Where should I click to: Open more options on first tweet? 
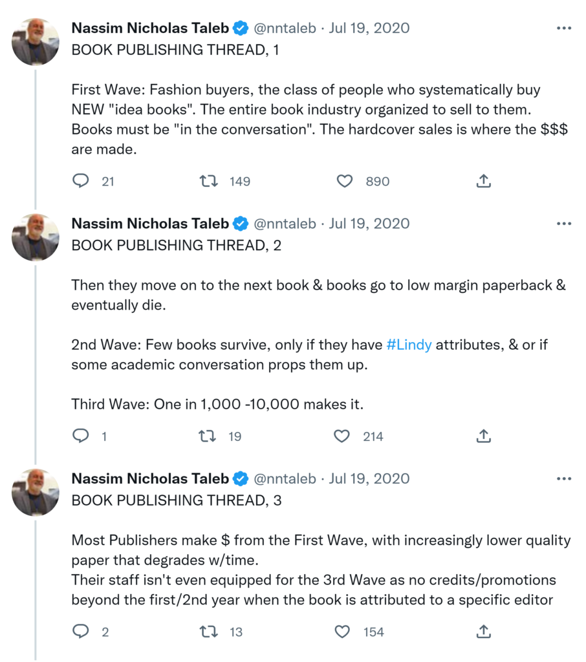(x=564, y=28)
